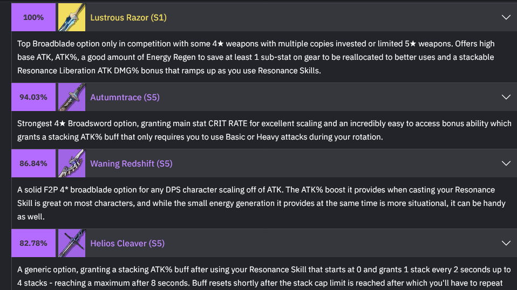The width and height of the screenshot is (517, 290).
Task: Open the Helios Cleaver (S5) title link
Action: (127, 244)
